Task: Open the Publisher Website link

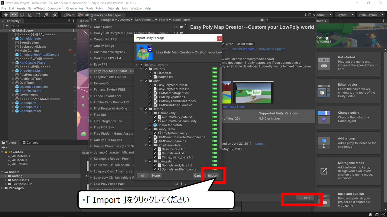Action: coord(242,49)
